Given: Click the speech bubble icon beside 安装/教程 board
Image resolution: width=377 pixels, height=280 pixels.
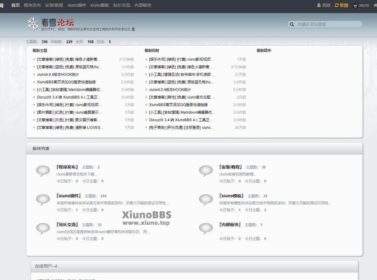Looking at the screenshot, I should point(206,171).
